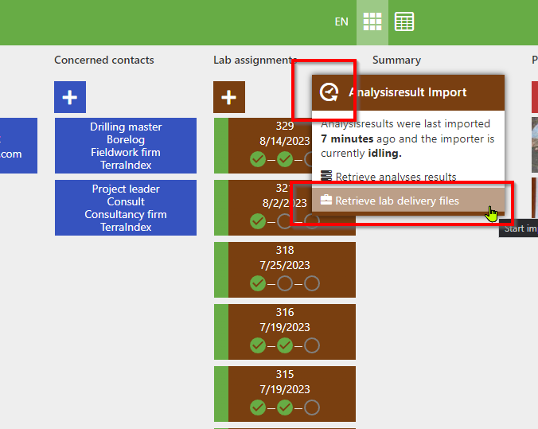Select Retrieve lab delivery files option

(396, 201)
